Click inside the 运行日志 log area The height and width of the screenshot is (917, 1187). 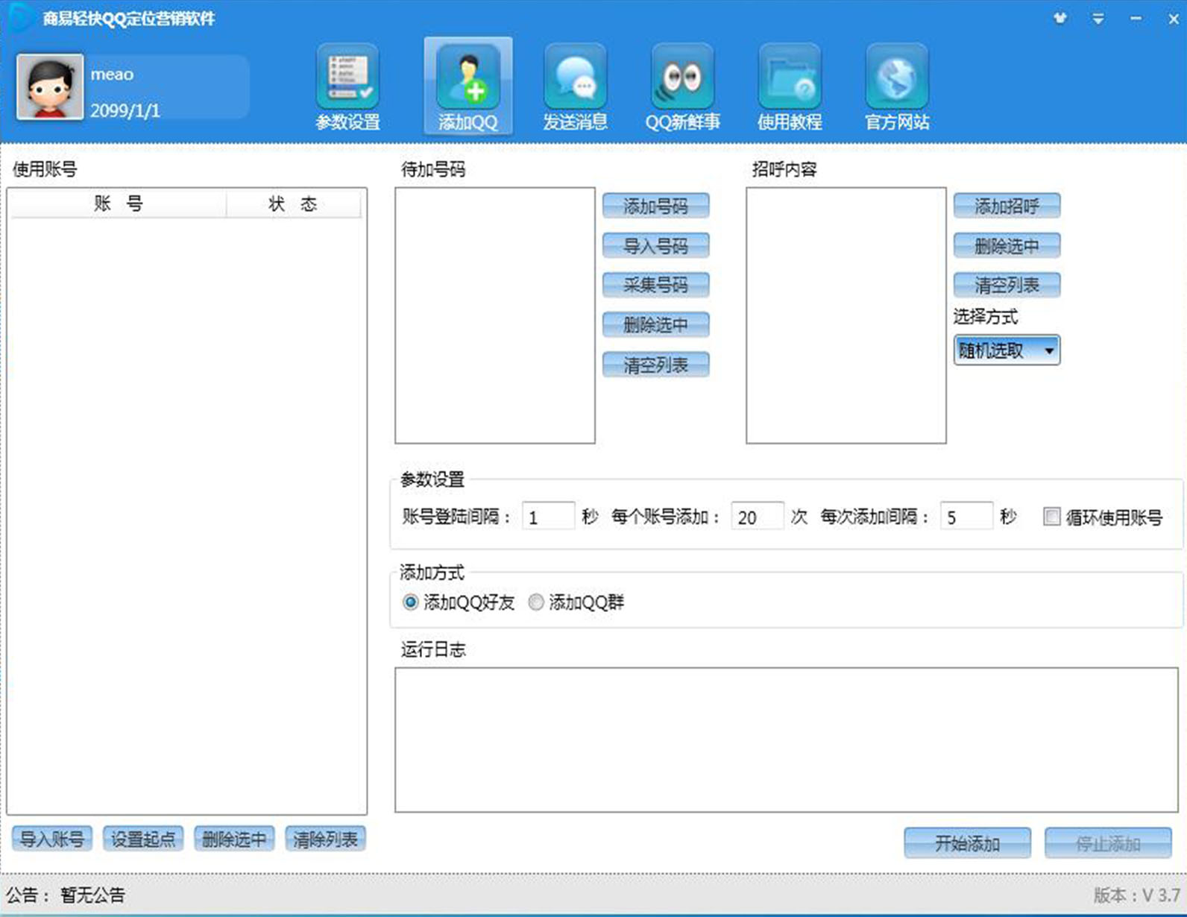787,740
